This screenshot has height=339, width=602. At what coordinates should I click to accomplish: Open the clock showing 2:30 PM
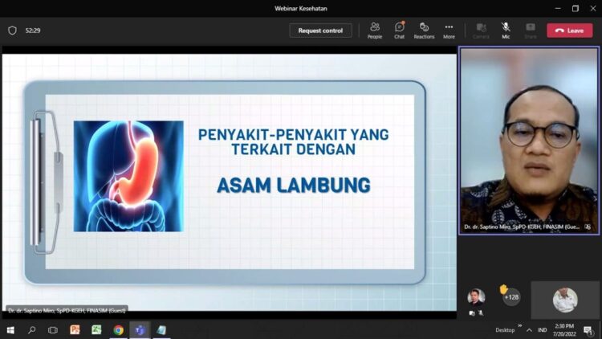pyautogui.click(x=564, y=330)
